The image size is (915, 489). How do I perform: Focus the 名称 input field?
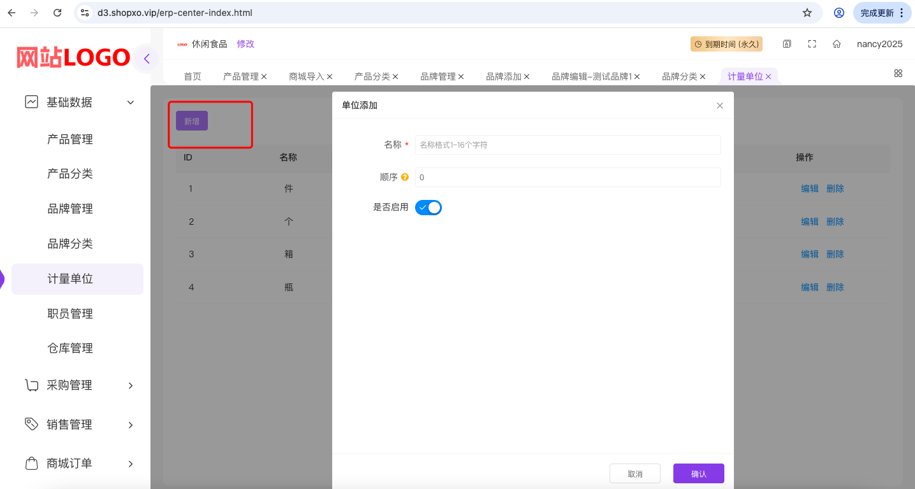568,145
